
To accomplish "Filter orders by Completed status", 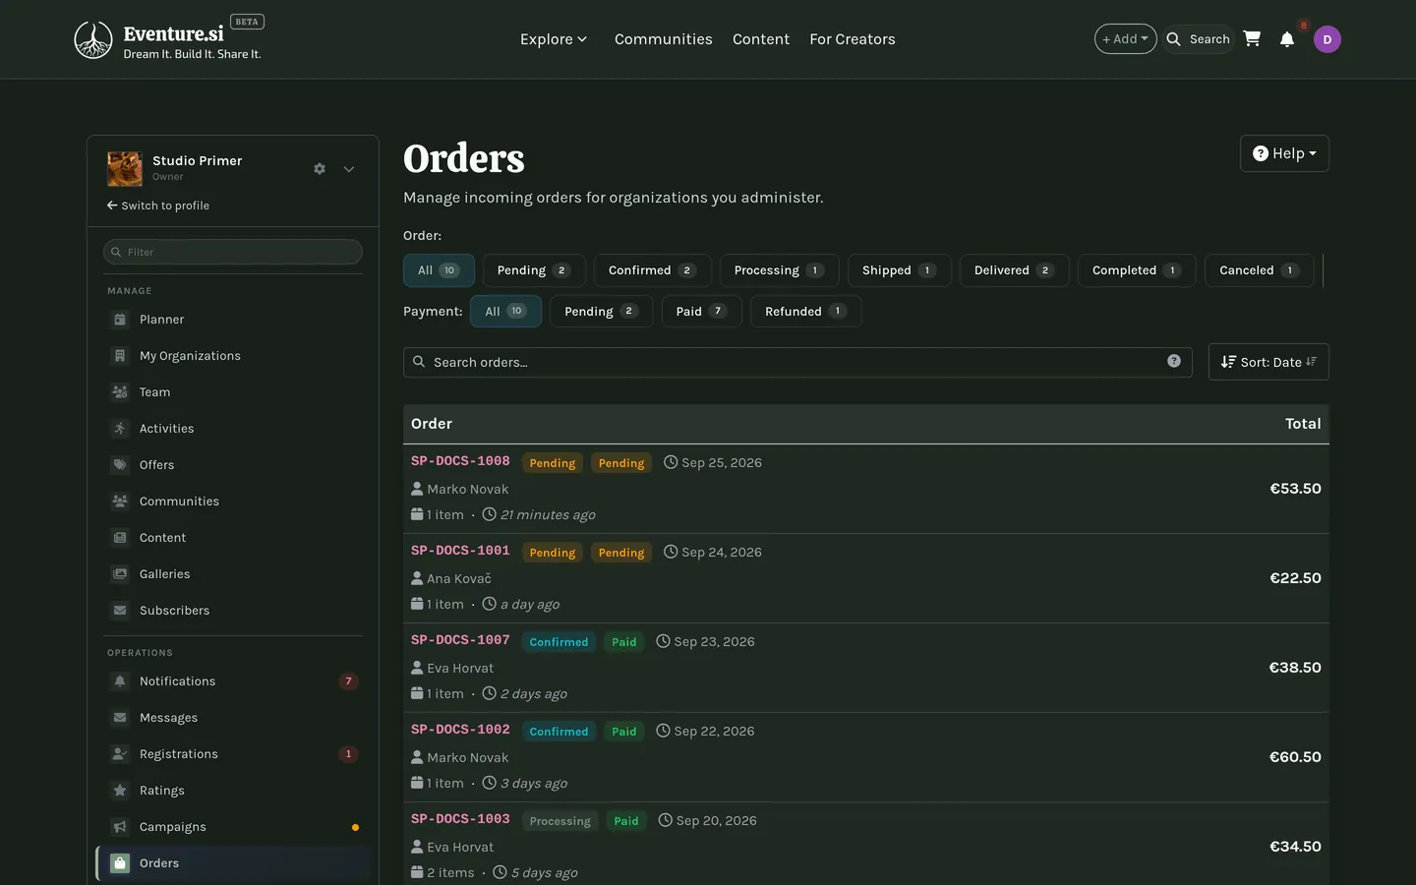I will tap(1137, 270).
